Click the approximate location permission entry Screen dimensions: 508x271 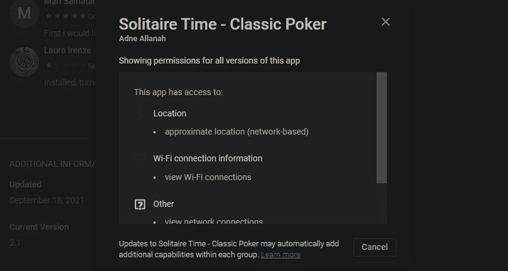(236, 132)
